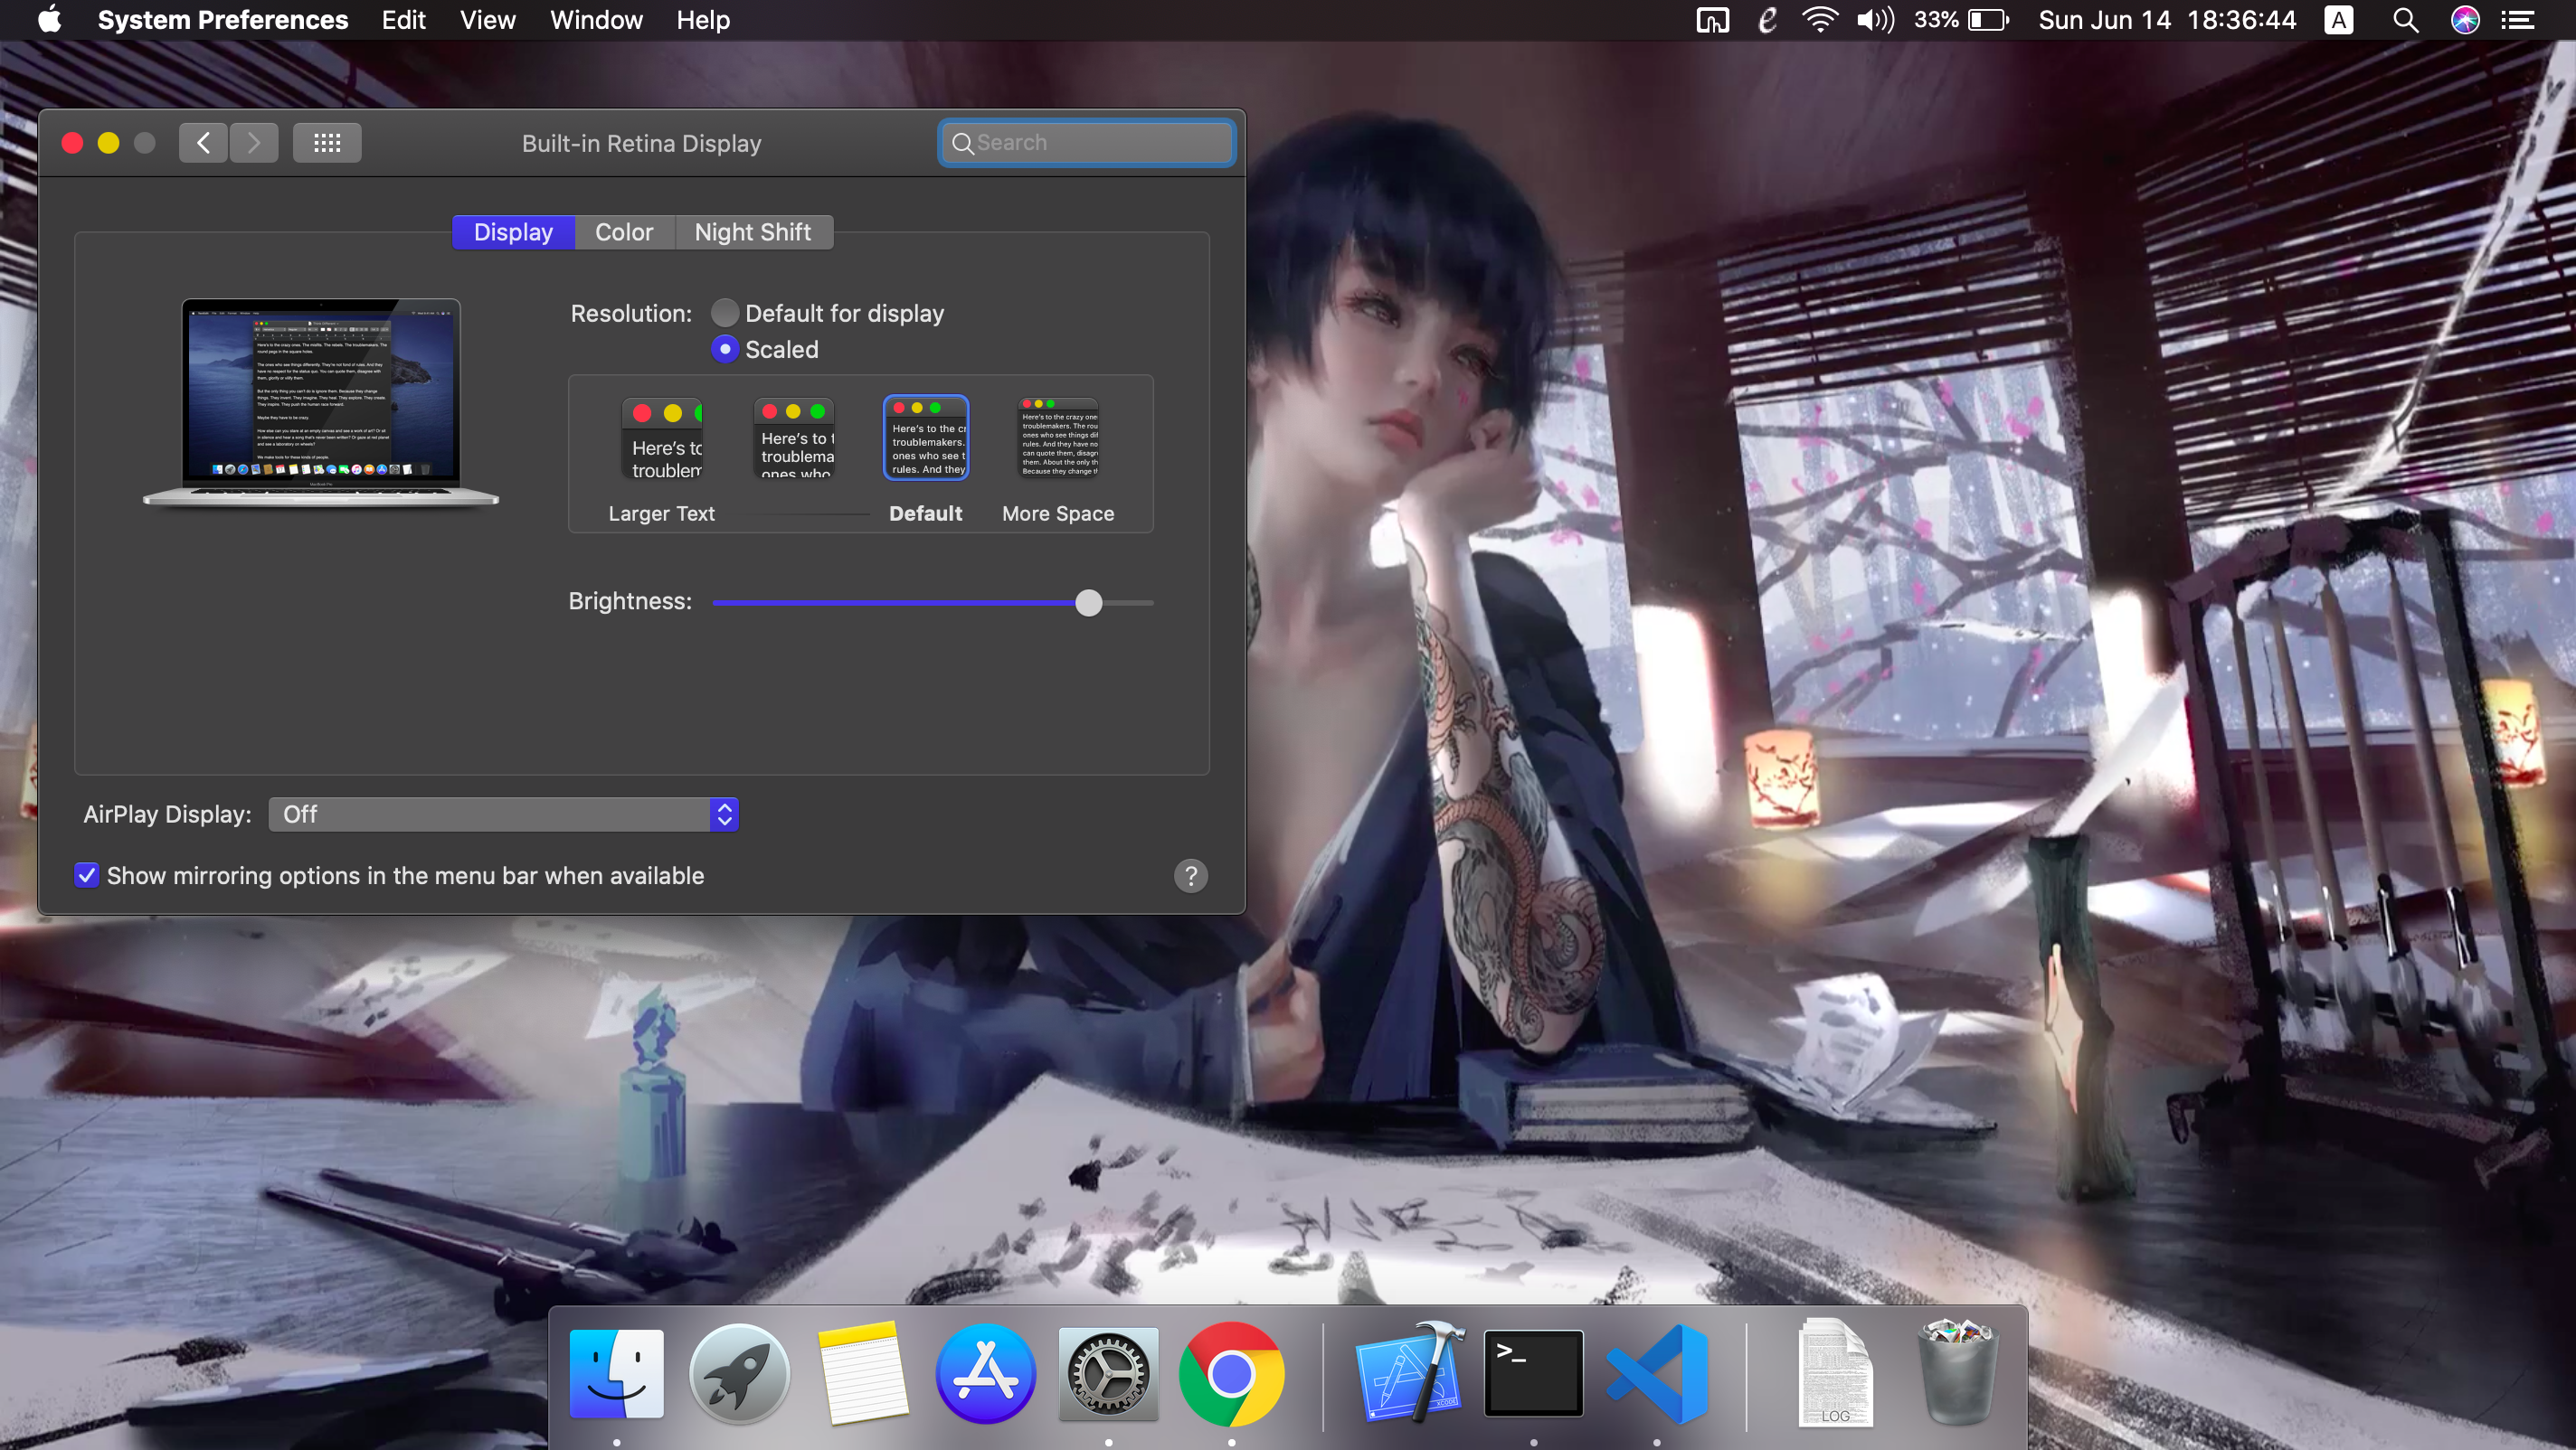The height and width of the screenshot is (1450, 2576).
Task: Go back with the left chevron button
Action: coord(203,143)
